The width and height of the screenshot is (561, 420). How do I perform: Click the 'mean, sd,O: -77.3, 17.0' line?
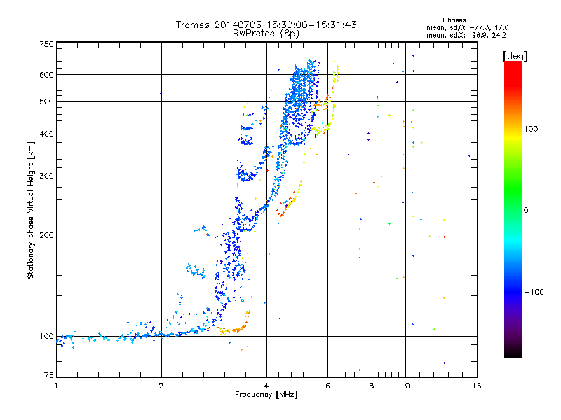tap(467, 28)
